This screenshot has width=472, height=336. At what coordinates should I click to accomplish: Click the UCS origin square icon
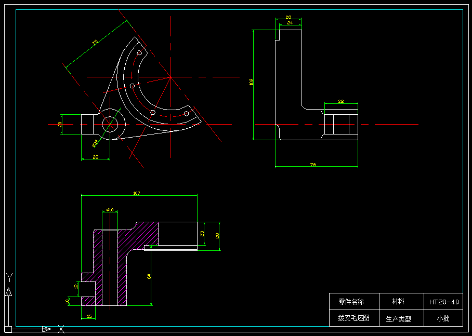click(8, 329)
